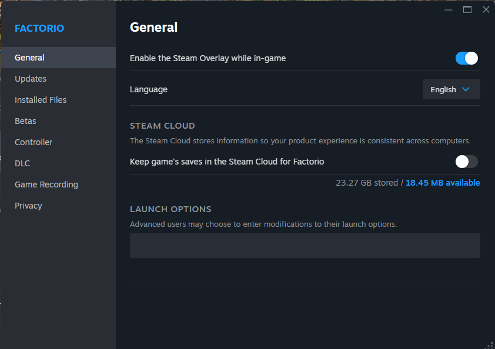Click the General page heading
This screenshot has height=349, width=495.
tap(154, 28)
